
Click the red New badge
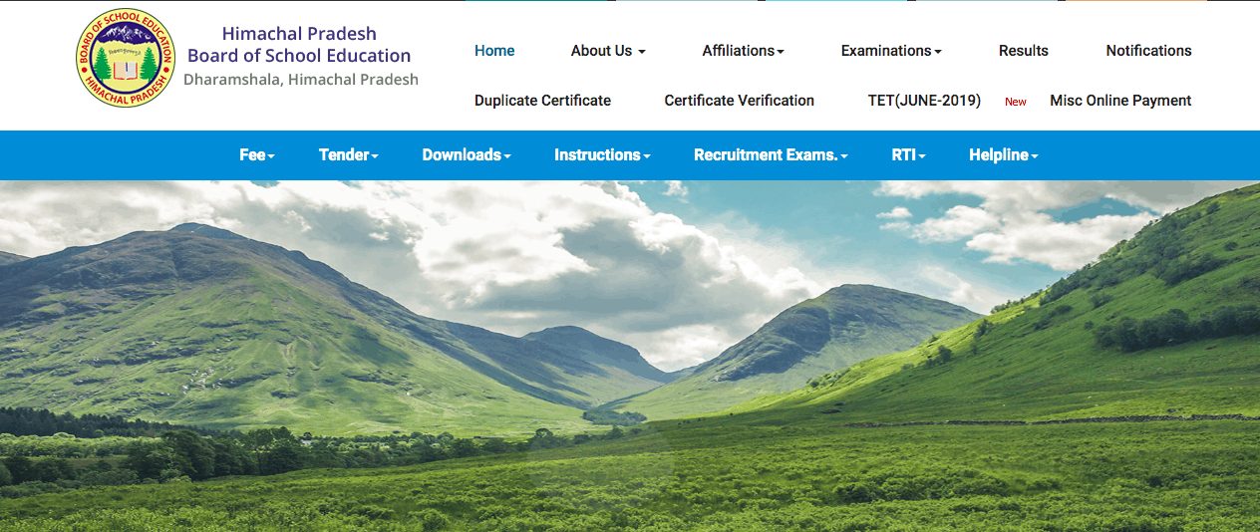point(1015,102)
